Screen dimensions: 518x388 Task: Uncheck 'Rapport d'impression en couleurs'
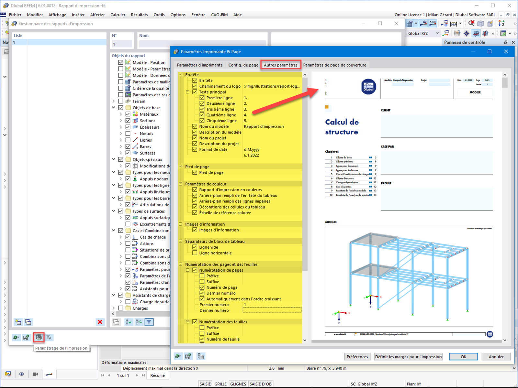(x=195, y=189)
